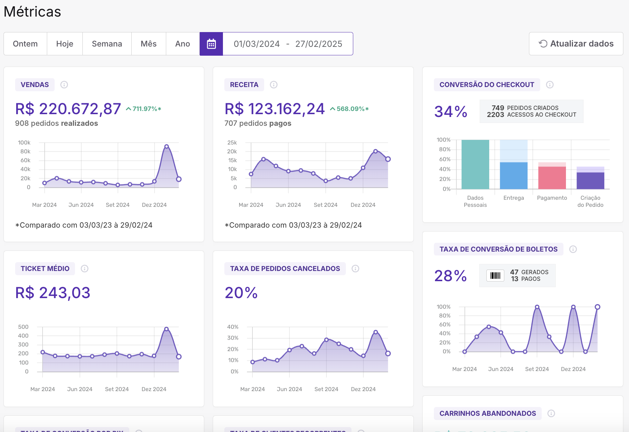Edit the start date 01/03/2024

pos(257,44)
